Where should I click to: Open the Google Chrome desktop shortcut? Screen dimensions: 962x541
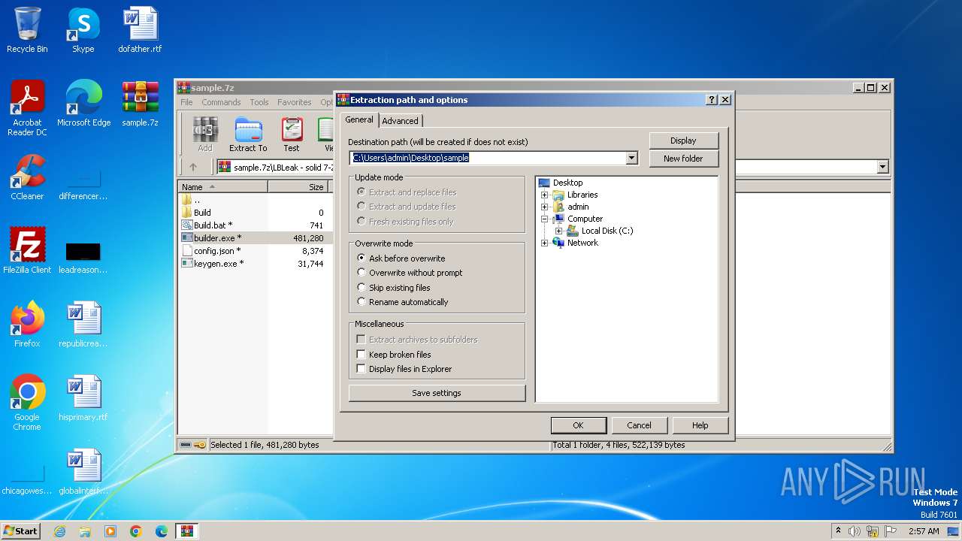[x=27, y=403]
